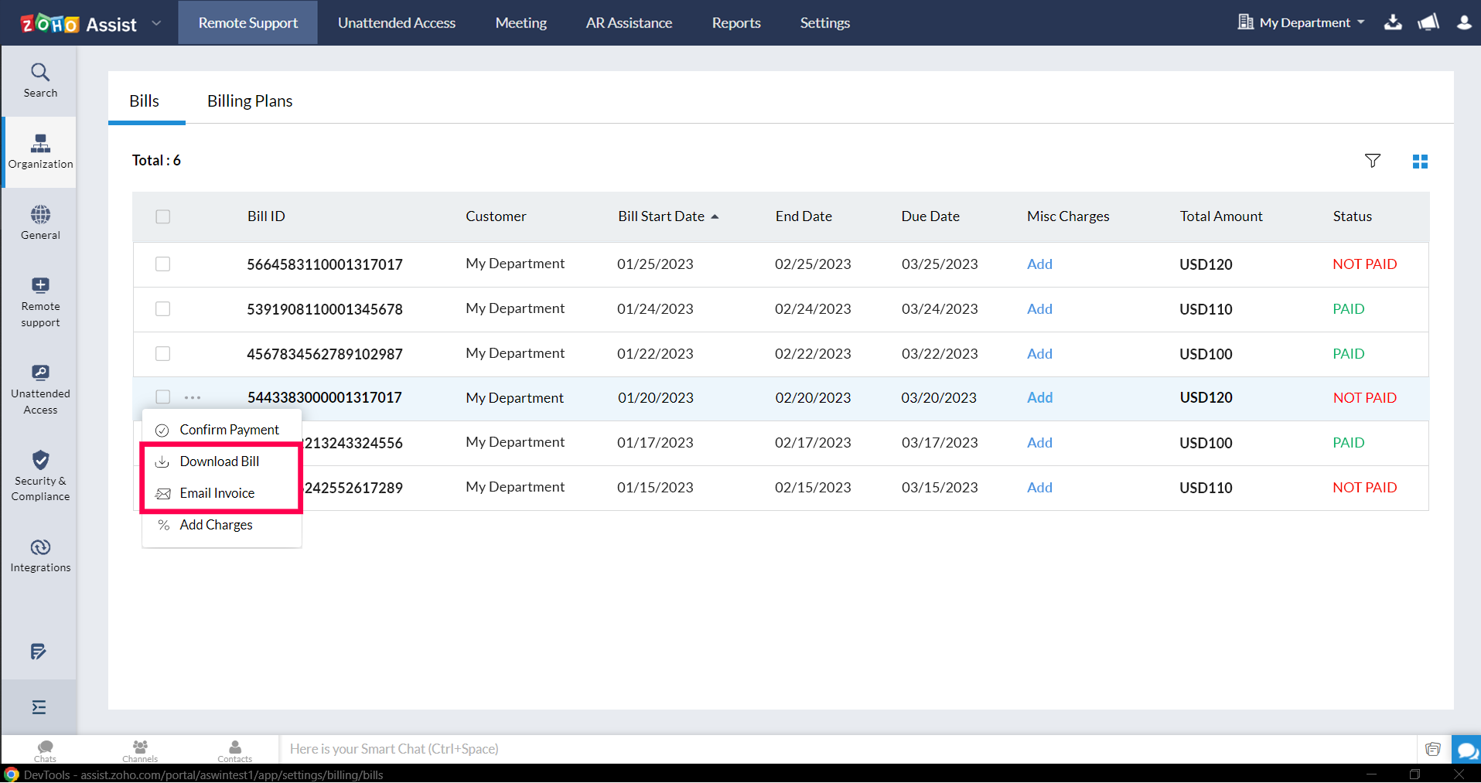The height and width of the screenshot is (783, 1481).
Task: Open Security & Compliance sidebar section
Action: 40,475
